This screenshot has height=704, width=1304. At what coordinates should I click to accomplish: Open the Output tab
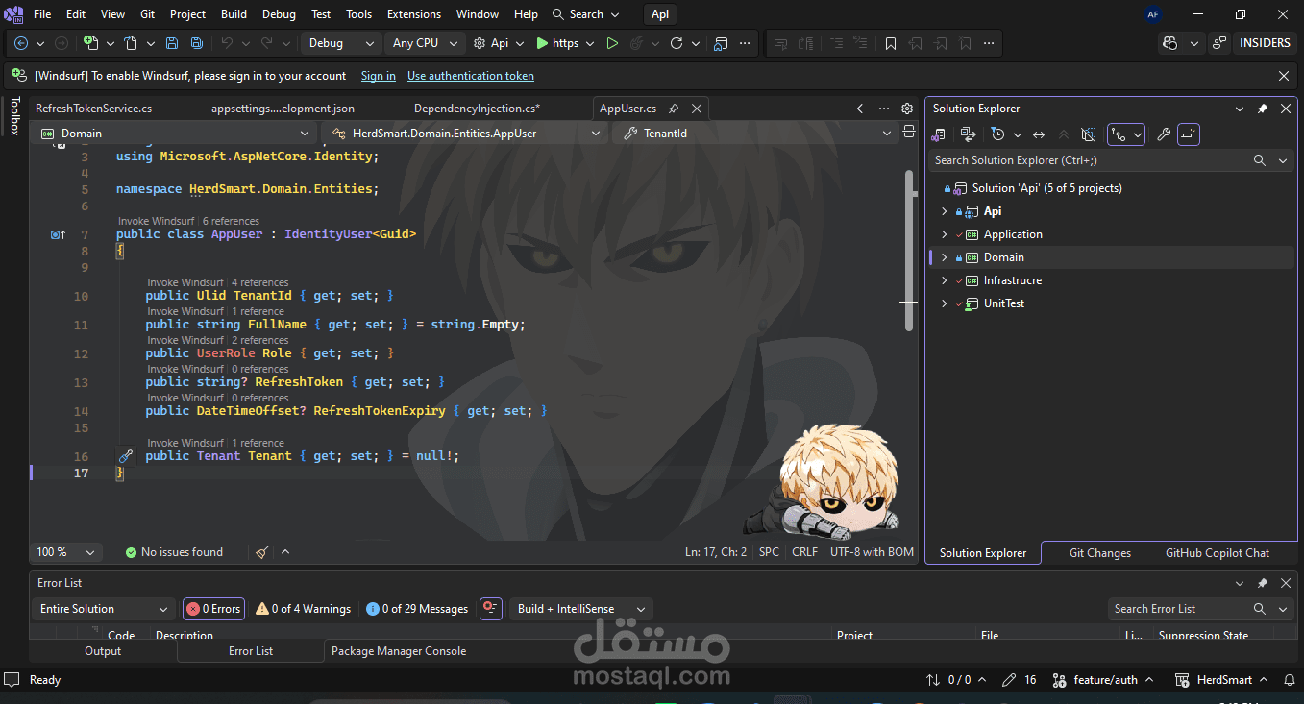click(x=103, y=651)
